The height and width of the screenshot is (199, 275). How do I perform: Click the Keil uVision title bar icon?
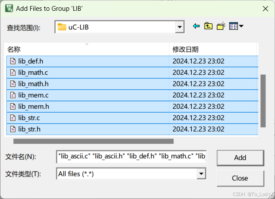coord(9,8)
